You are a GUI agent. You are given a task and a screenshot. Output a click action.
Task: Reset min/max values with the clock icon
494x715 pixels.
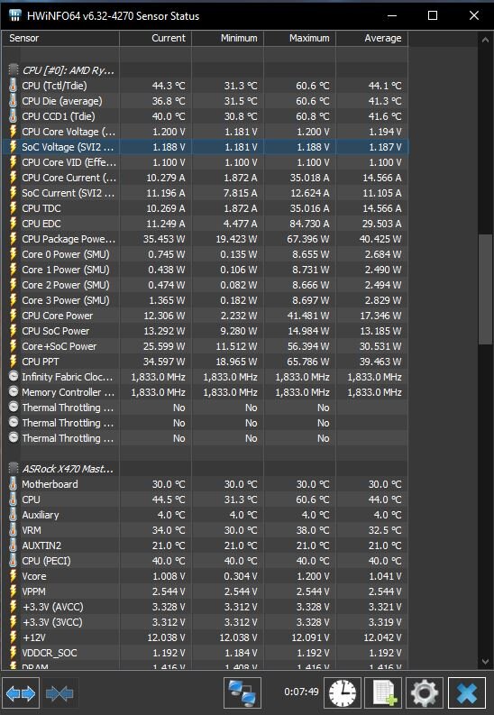click(343, 693)
